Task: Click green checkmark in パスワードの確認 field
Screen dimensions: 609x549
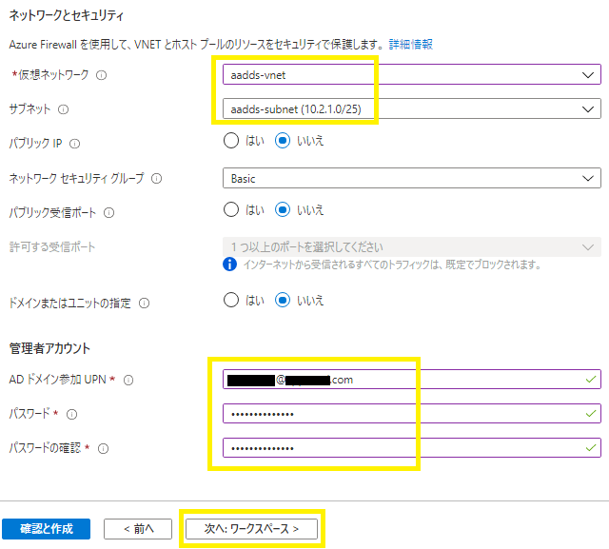Action: point(591,448)
